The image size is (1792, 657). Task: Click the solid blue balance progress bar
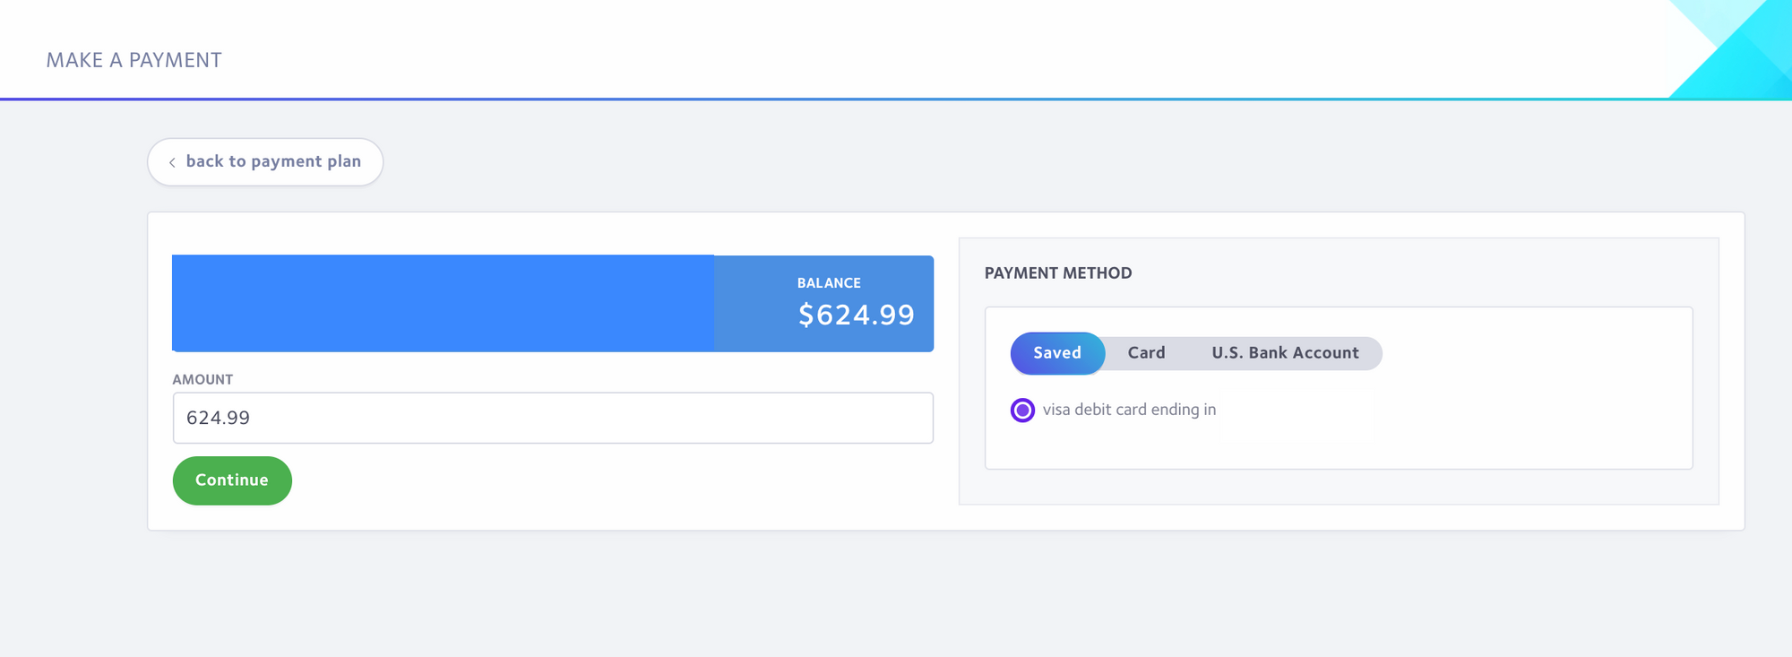[x=444, y=303]
